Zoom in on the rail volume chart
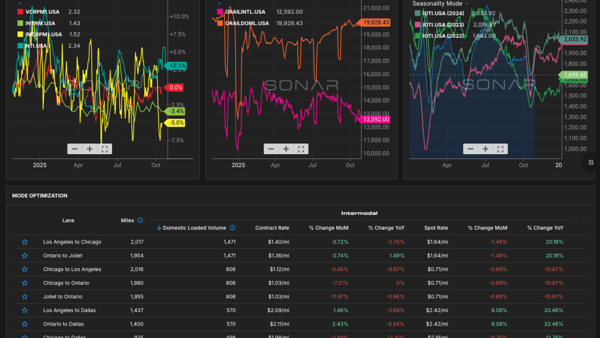Screen dimensions: 600x338 coord(286,149)
